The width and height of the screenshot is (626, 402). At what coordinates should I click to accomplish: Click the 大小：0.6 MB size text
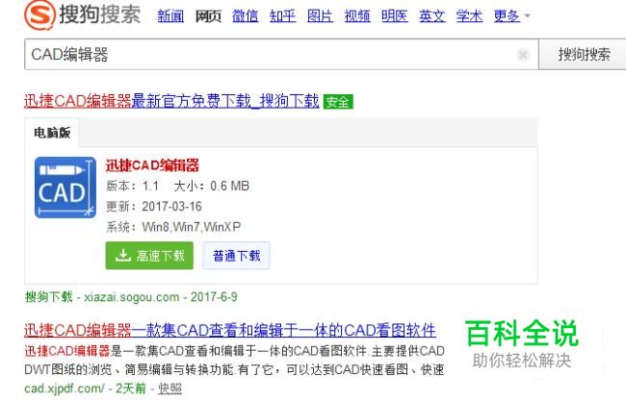click(212, 186)
